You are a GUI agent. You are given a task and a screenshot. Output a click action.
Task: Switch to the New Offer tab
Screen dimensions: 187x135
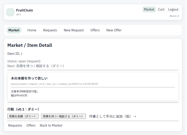(114, 30)
